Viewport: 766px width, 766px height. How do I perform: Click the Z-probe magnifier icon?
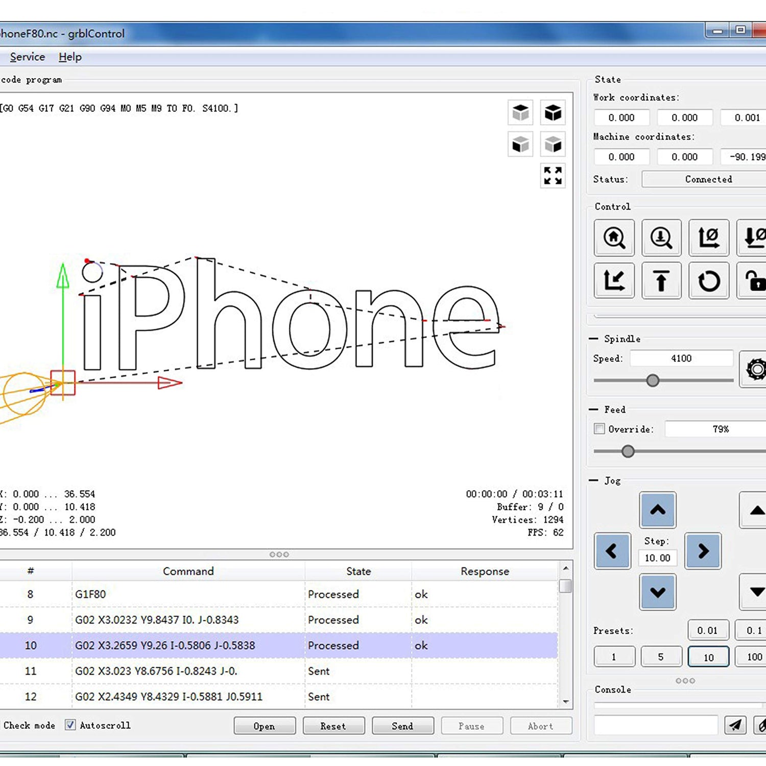(x=661, y=237)
